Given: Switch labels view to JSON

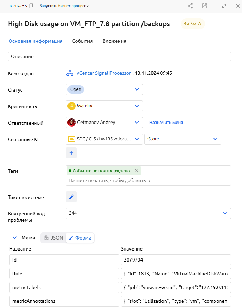Looking at the screenshot, I should pyautogui.click(x=53, y=238).
